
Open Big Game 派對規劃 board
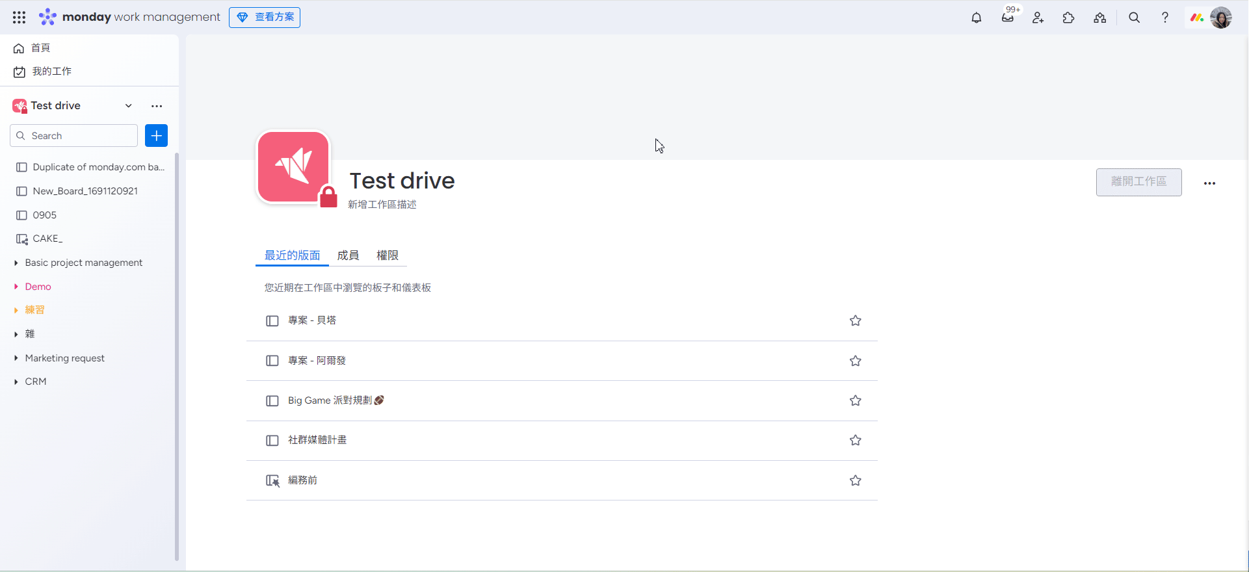335,400
